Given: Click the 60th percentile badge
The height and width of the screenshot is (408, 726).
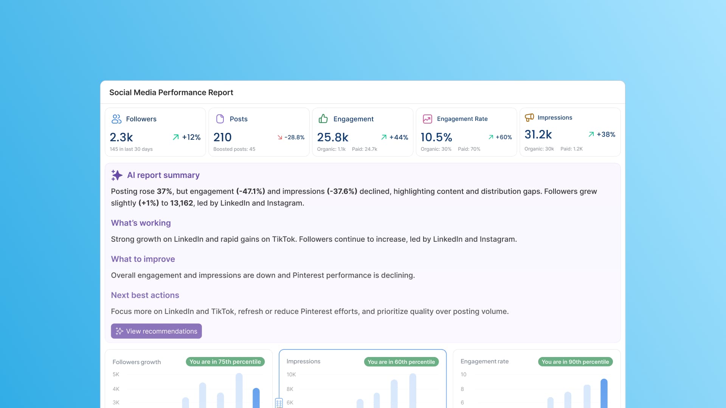Looking at the screenshot, I should [x=401, y=362].
